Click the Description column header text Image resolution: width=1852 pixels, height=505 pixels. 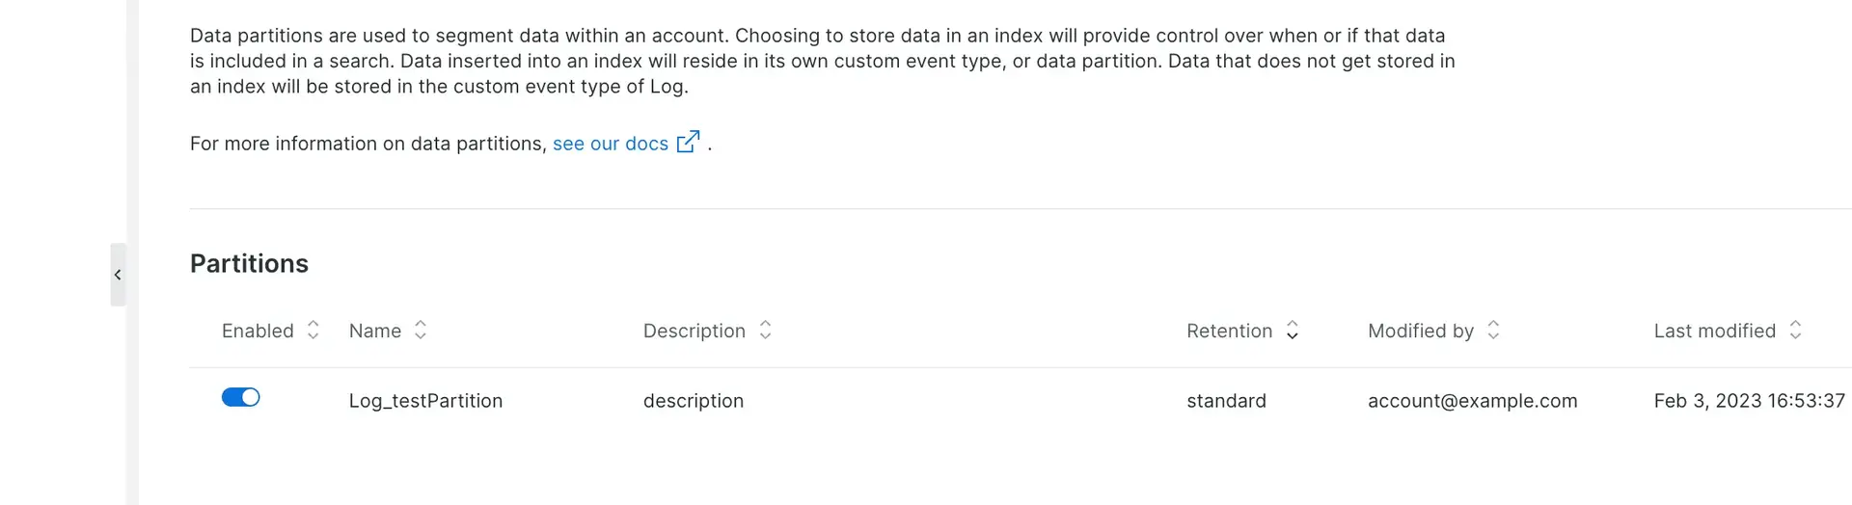click(x=694, y=331)
